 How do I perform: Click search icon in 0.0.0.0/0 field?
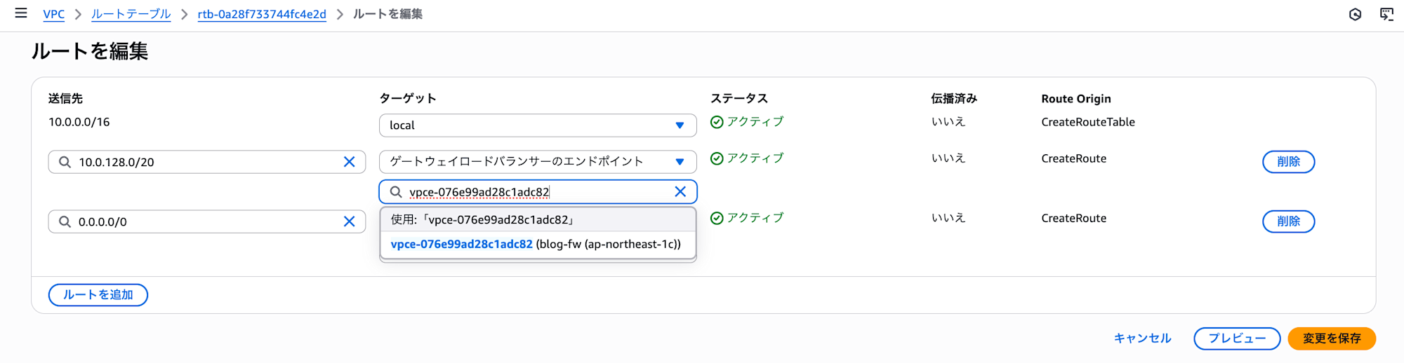point(65,221)
